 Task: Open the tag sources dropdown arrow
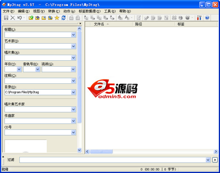pos(192,18)
